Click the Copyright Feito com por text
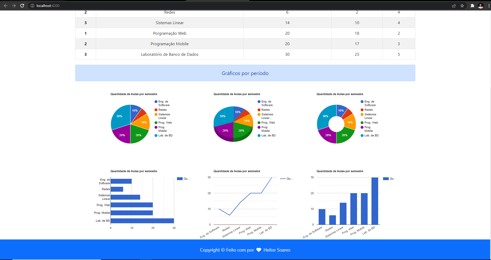This screenshot has width=491, height=260. 227,250
